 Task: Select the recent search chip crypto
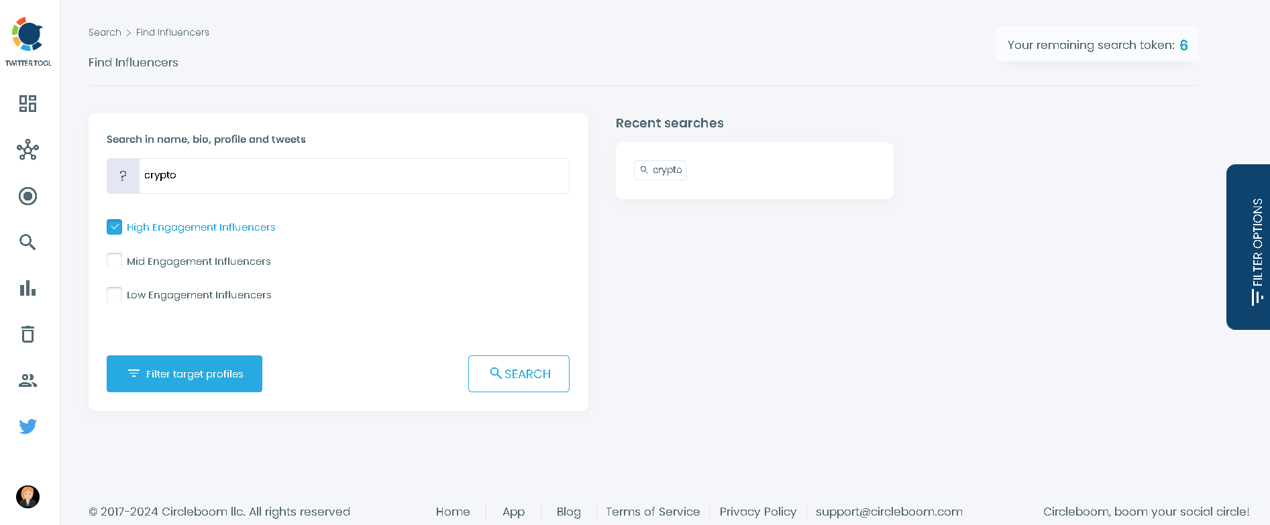coord(660,170)
